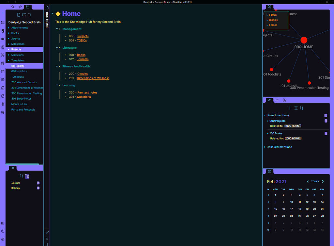Viewport: 334px width, 246px height.
Task: Click the 000 HOME pane file icon
Action: [47, 8]
